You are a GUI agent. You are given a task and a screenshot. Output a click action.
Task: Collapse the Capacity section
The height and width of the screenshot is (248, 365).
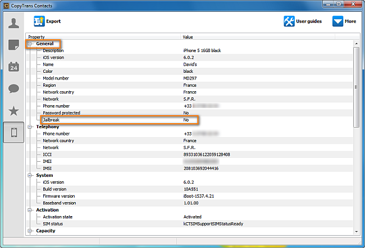coord(30,231)
